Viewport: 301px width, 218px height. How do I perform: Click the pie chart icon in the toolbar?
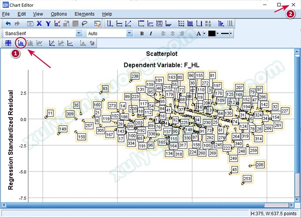pos(92,43)
